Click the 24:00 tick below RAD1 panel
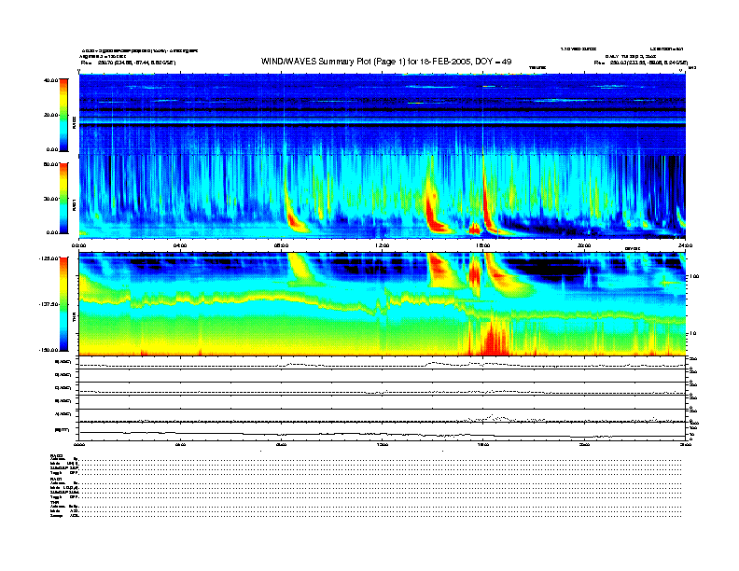Screen dimensions: 739x571 (685, 245)
